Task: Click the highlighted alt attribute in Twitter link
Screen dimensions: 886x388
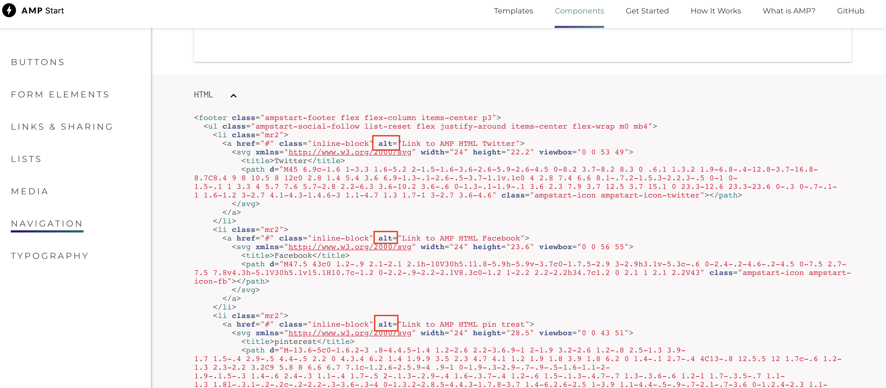Action: [386, 143]
